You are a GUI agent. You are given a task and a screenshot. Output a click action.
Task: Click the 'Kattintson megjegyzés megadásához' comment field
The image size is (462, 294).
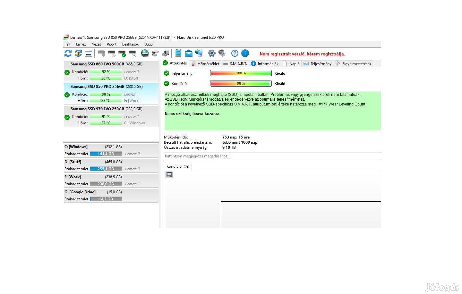click(272, 156)
